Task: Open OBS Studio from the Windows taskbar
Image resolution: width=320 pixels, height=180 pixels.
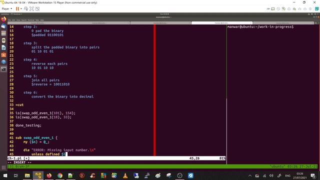Action: point(179,175)
